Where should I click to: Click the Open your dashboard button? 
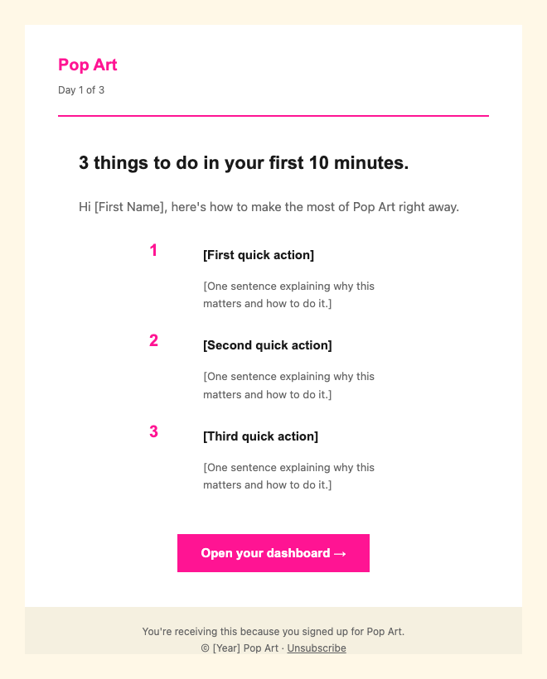click(x=273, y=553)
